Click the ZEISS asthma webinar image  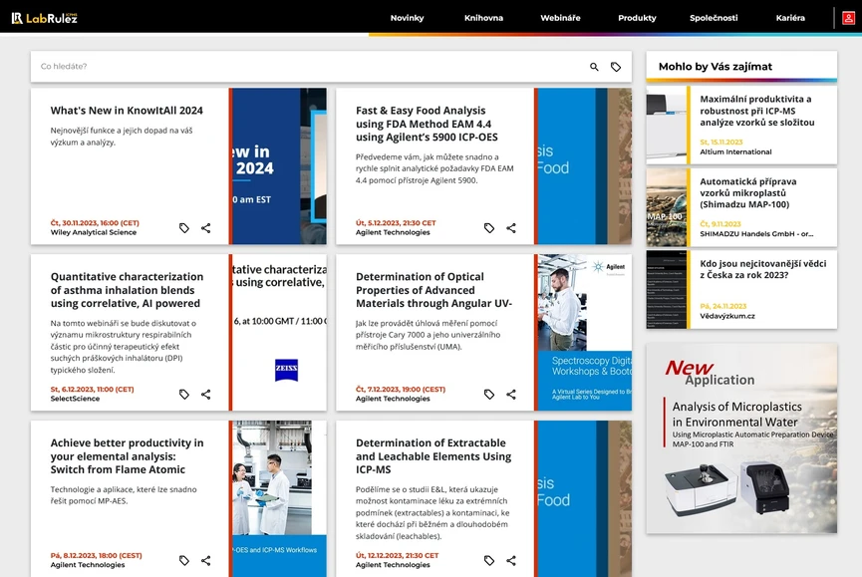pos(278,333)
